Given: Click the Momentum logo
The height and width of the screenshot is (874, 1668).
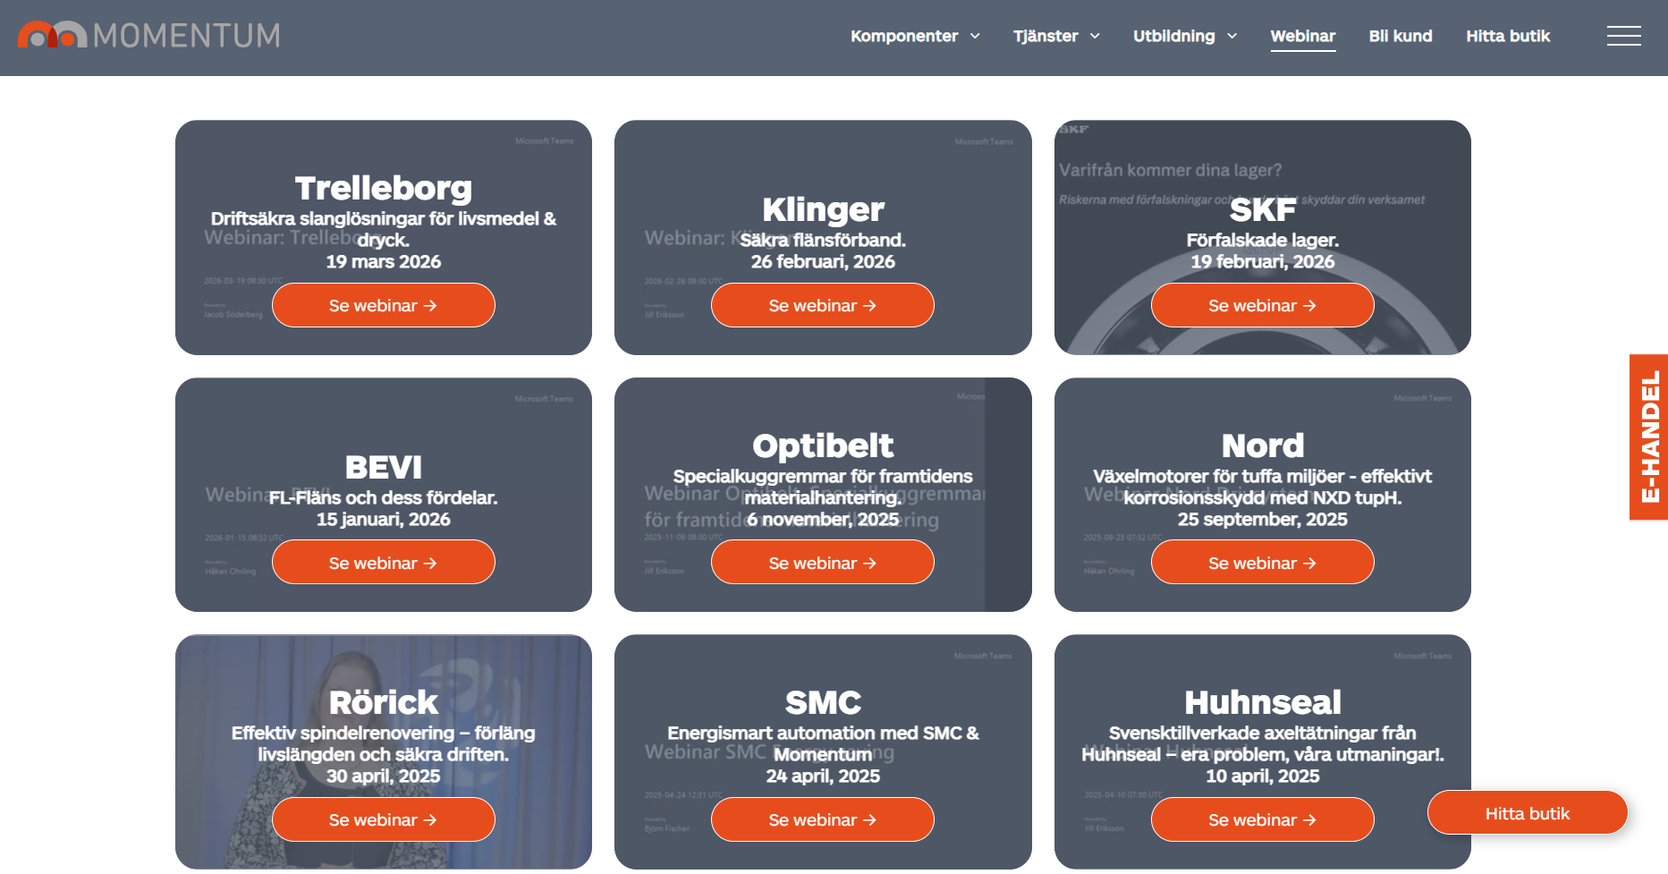Looking at the screenshot, I should point(148,36).
